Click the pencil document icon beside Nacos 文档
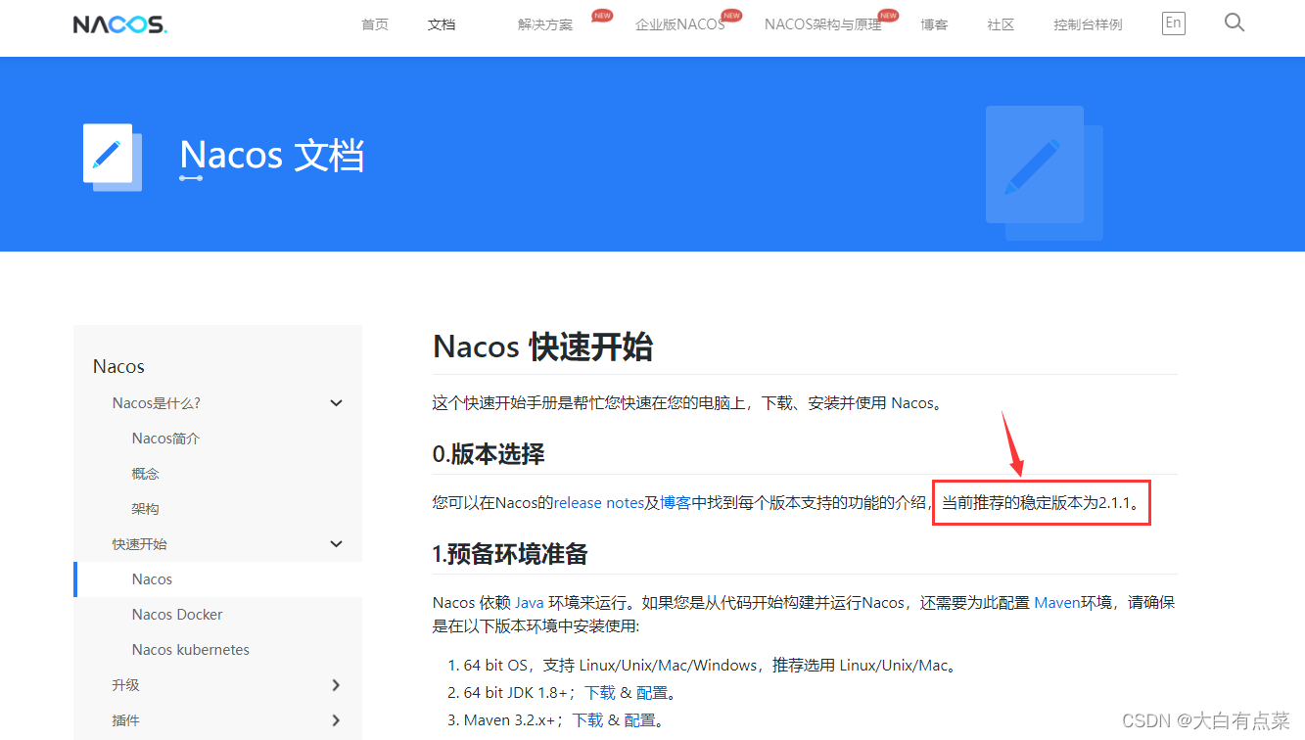 (x=113, y=157)
